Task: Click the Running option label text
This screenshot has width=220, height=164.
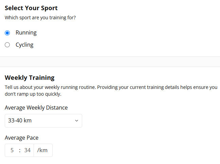Action: (x=26, y=33)
